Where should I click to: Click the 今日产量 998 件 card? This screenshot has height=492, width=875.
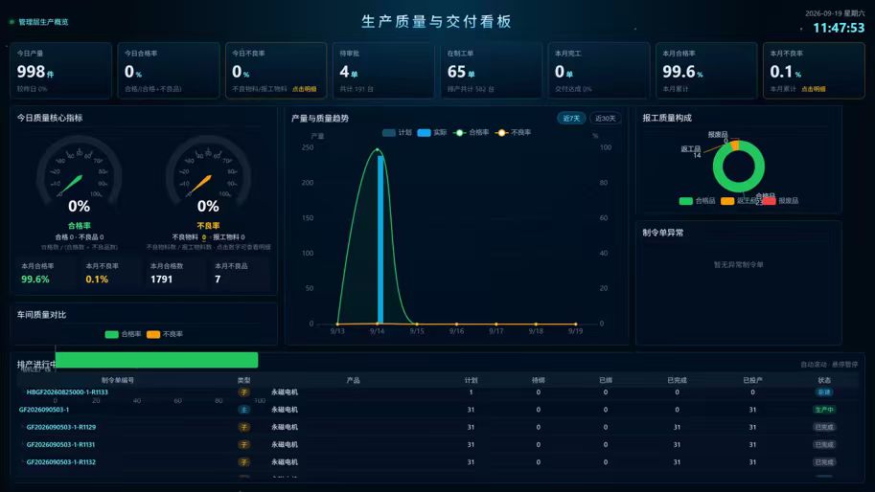coord(60,71)
